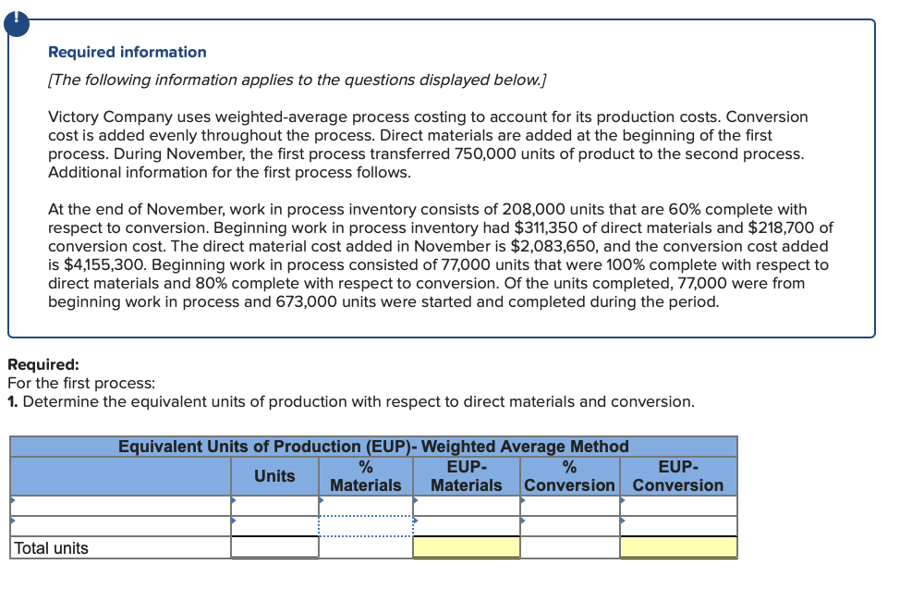Select first row EUP-Materials cell

(x=467, y=506)
